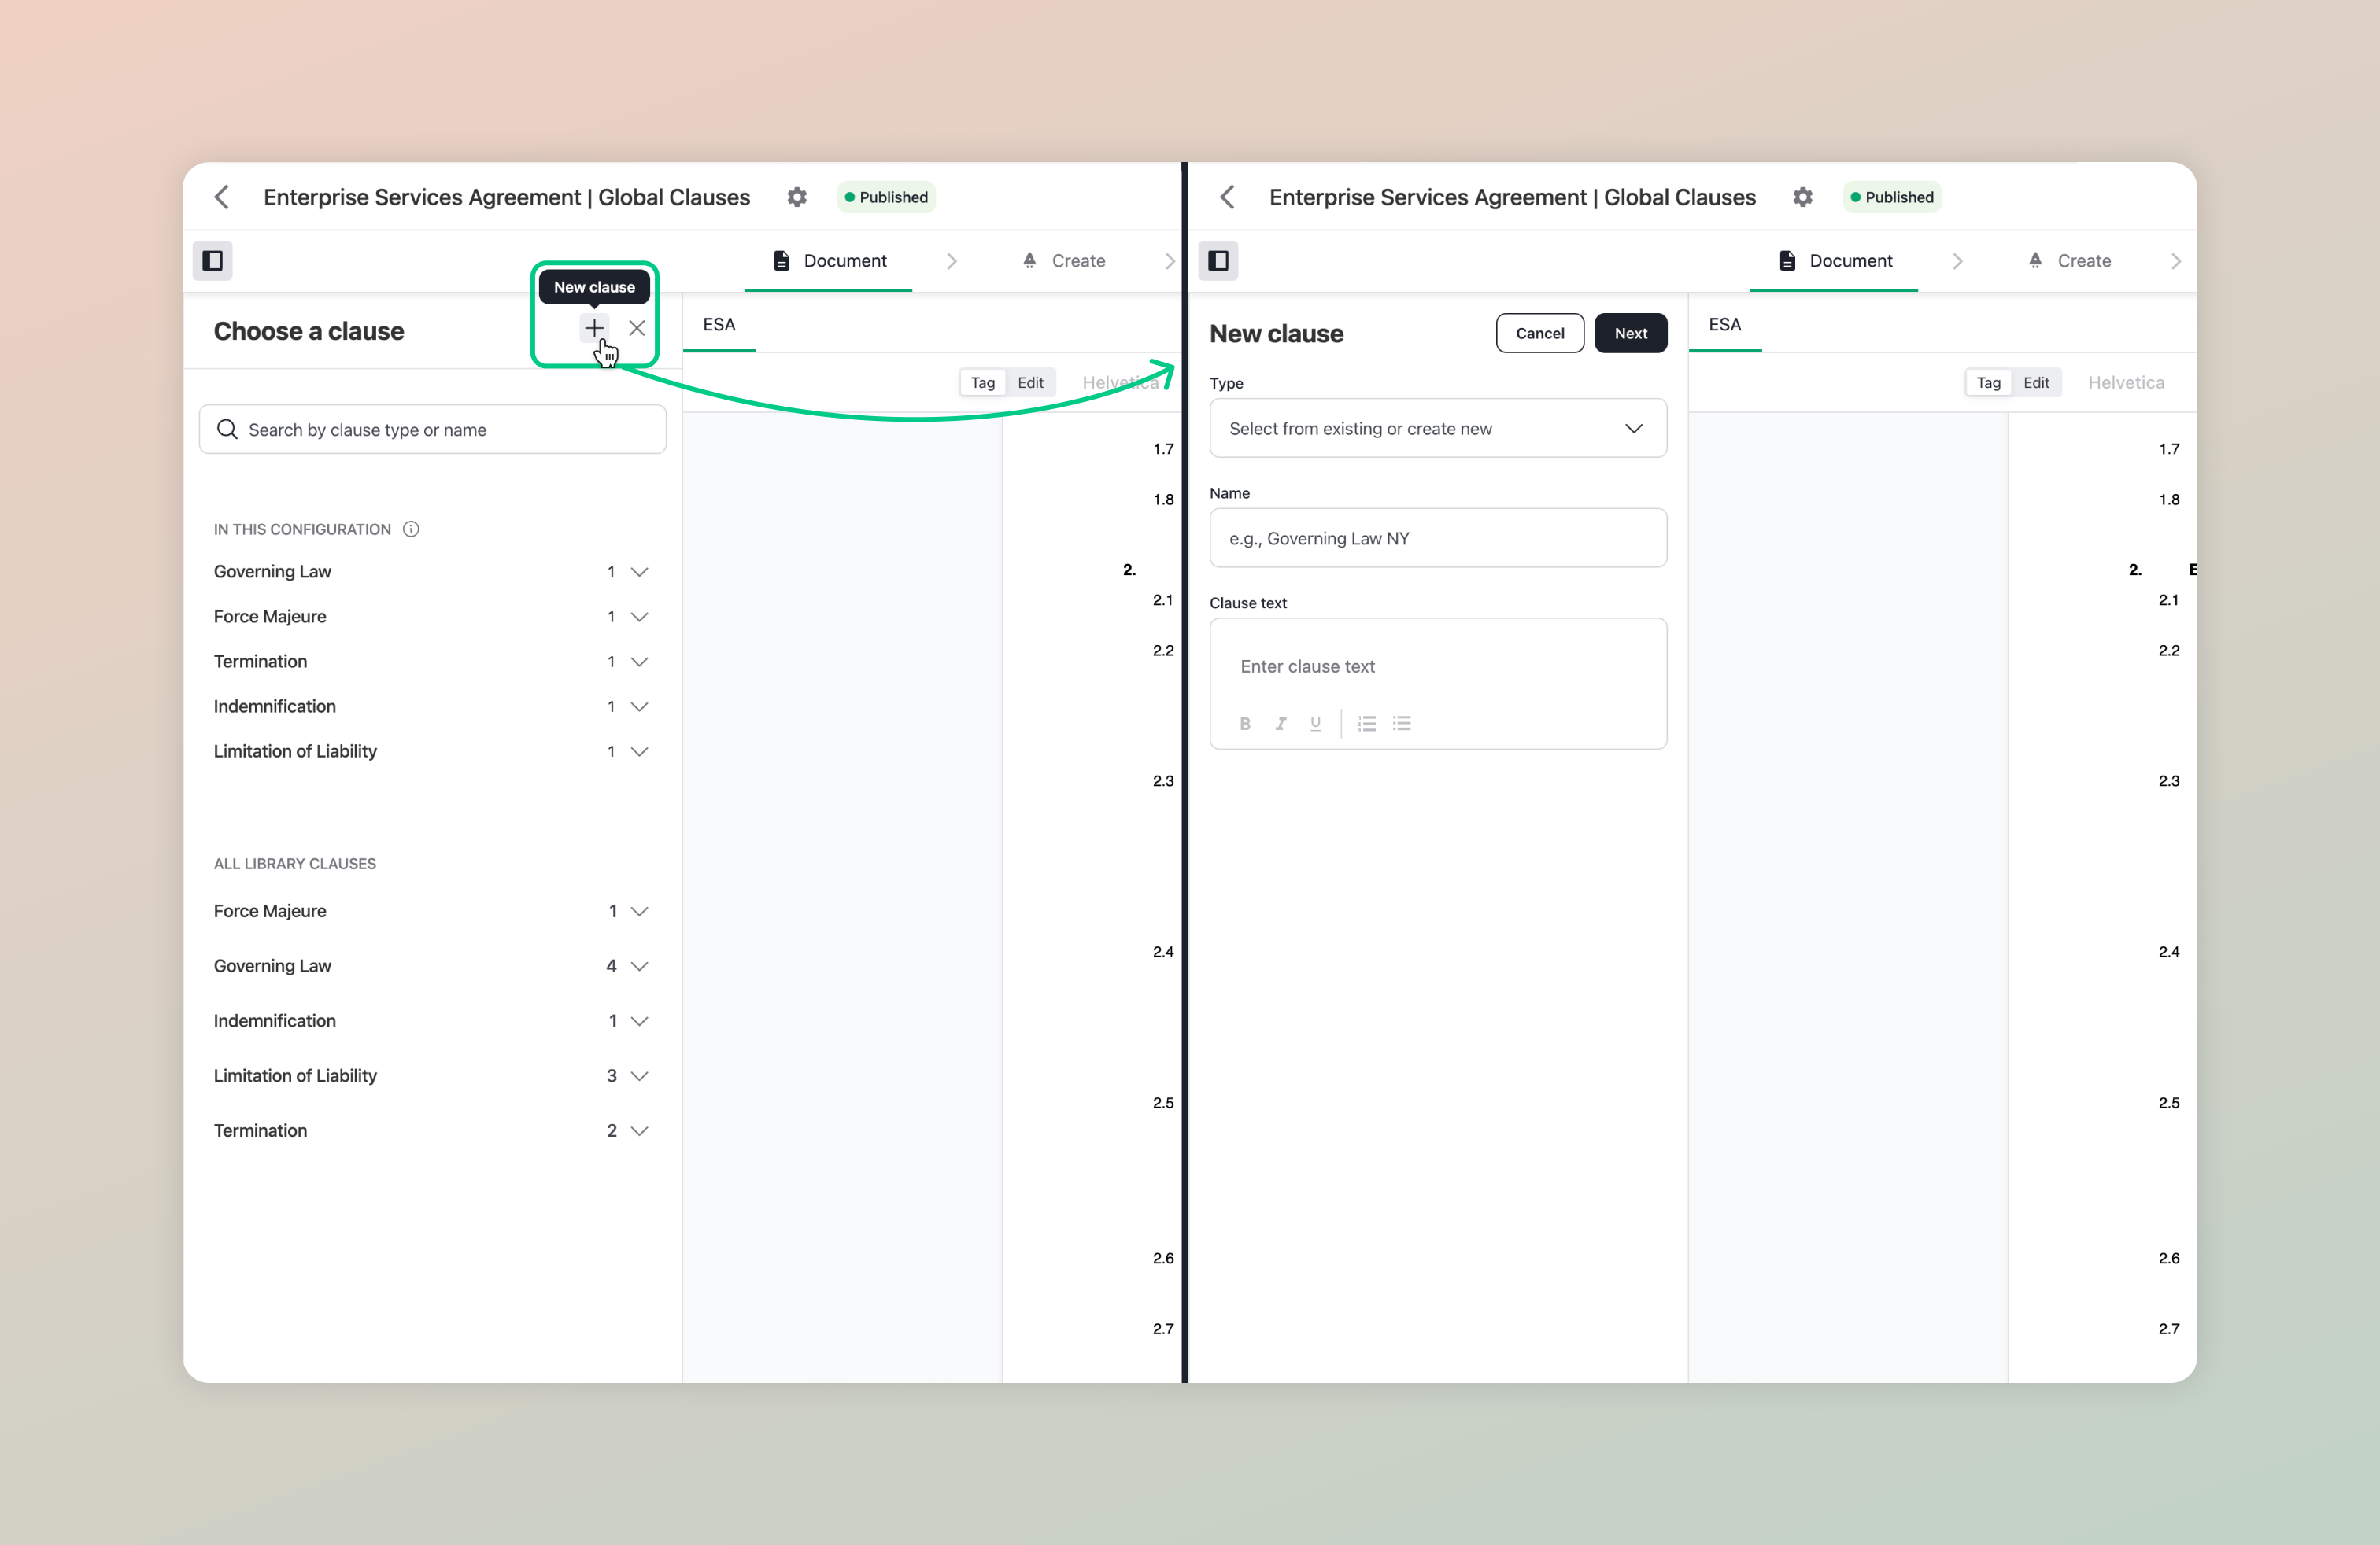Switch to Edit mode in right panel
This screenshot has width=2380, height=1545.
pos(2035,383)
